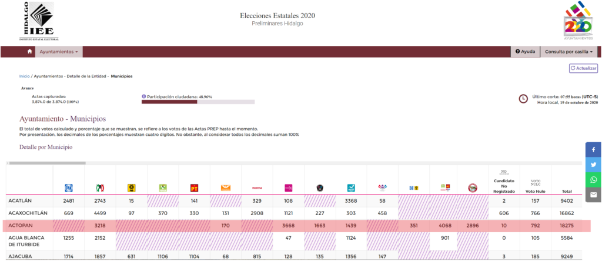Share page by email envelope icon

pyautogui.click(x=593, y=195)
